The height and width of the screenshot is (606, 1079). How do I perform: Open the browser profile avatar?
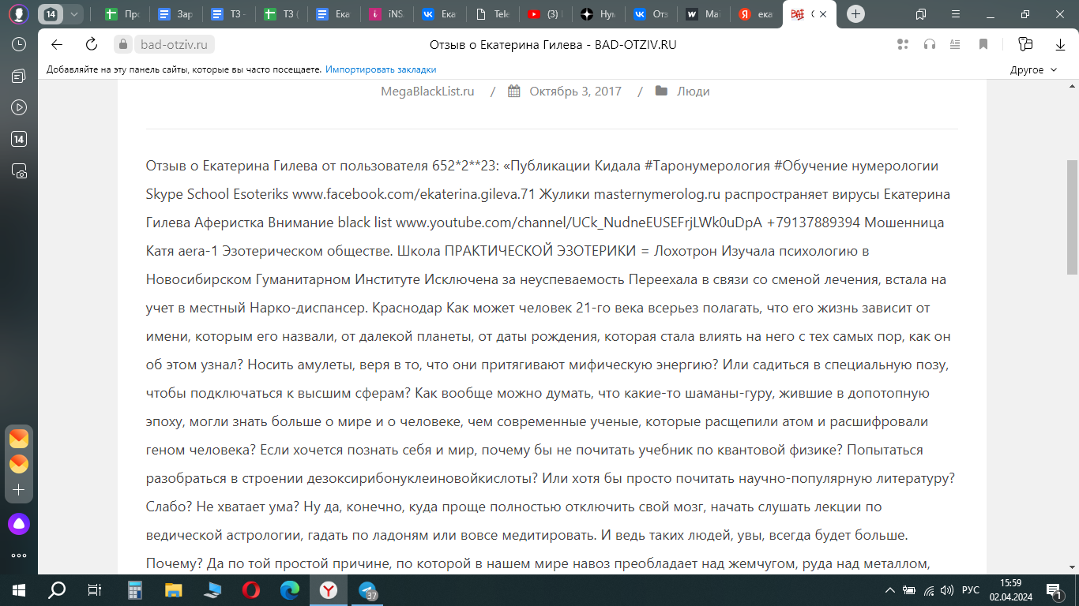tap(19, 13)
